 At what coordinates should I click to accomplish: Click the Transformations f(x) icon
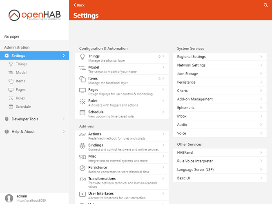pyautogui.click(x=82, y=180)
